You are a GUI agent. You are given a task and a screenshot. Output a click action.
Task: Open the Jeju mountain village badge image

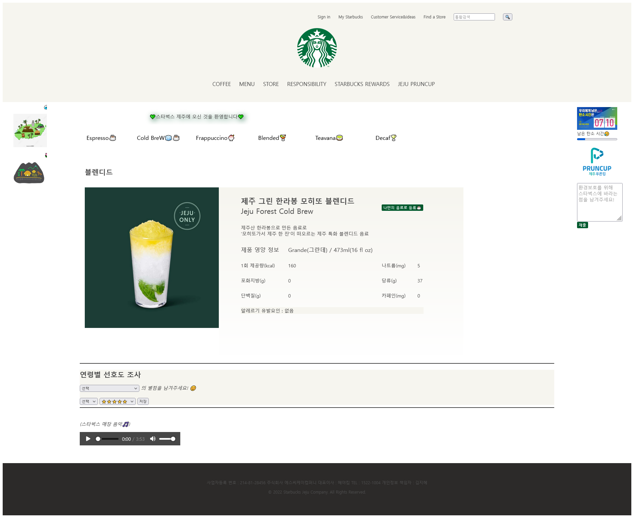point(29,173)
